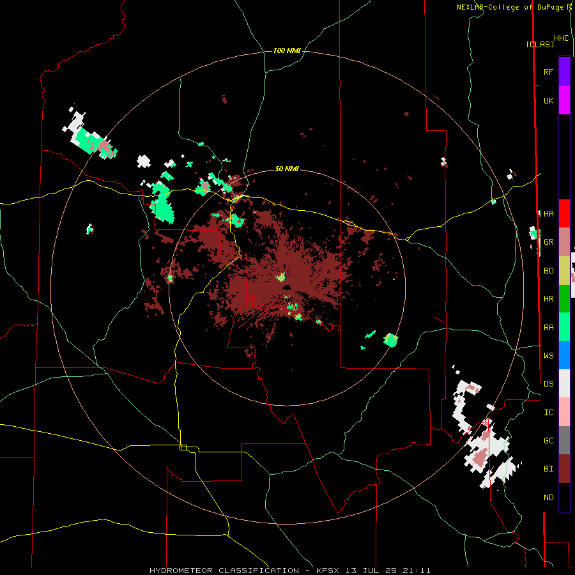Click the HYDROMETEOR CLASSIFICATION caption text
The height and width of the screenshot is (575, 575).
tap(224, 571)
